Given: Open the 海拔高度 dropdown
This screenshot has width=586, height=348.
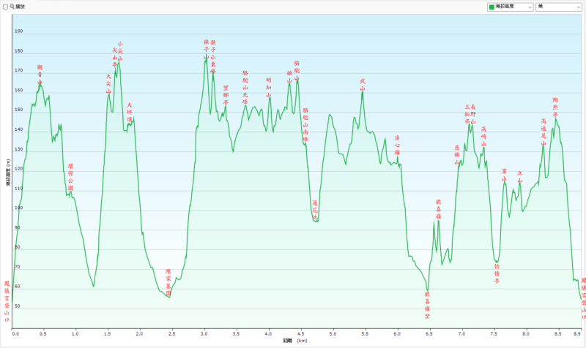Looking at the screenshot, I should 510,6.
